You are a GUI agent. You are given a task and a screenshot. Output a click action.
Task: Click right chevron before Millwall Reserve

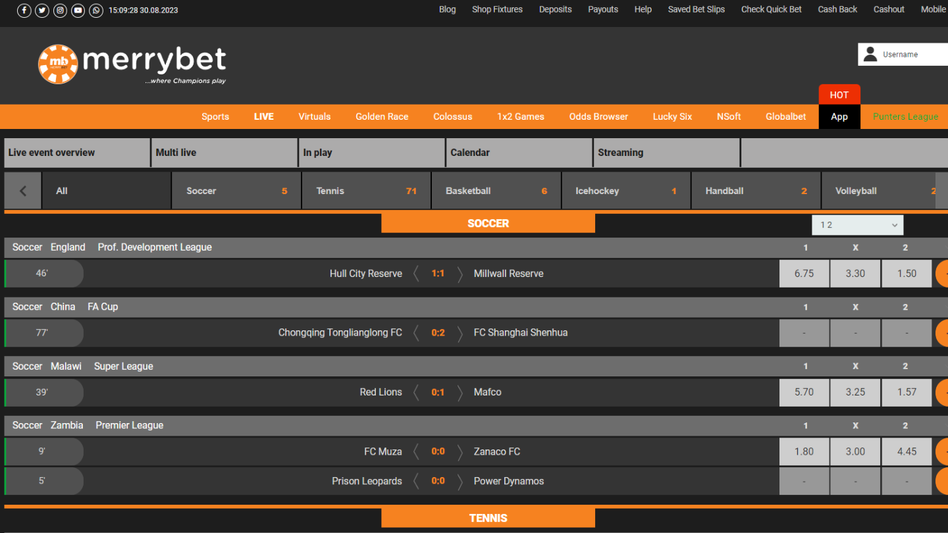click(x=460, y=274)
